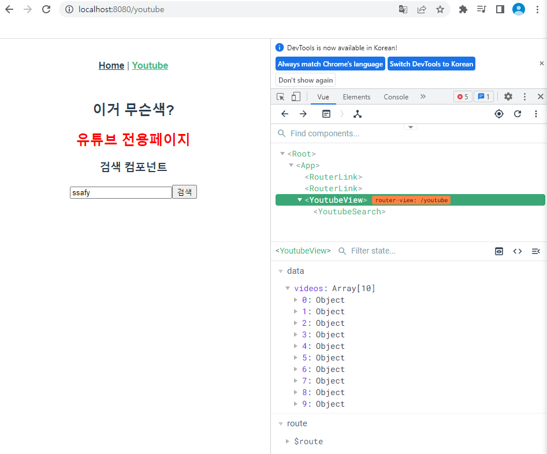Click the router-view: /youtube tag
This screenshot has width=547, height=454.
pos(411,200)
